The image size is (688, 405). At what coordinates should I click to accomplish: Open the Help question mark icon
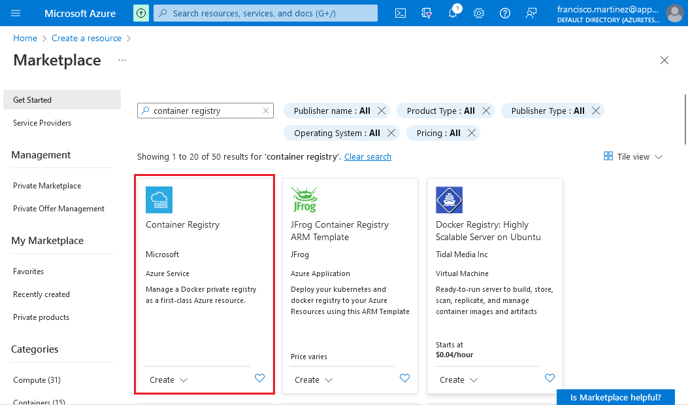tap(504, 13)
